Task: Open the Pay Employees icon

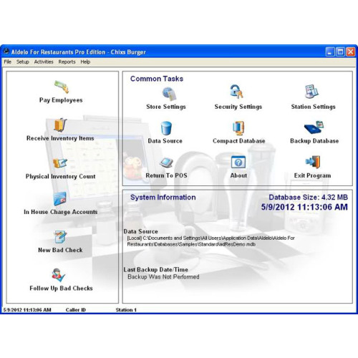Action: [x=62, y=87]
